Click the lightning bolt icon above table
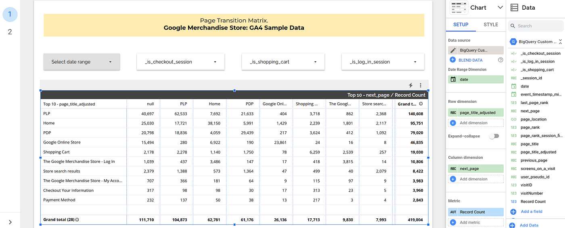565x228 pixels. coord(411,85)
